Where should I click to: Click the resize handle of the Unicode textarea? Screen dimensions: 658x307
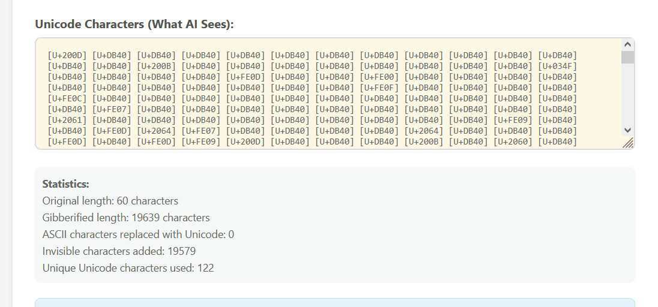pyautogui.click(x=628, y=143)
